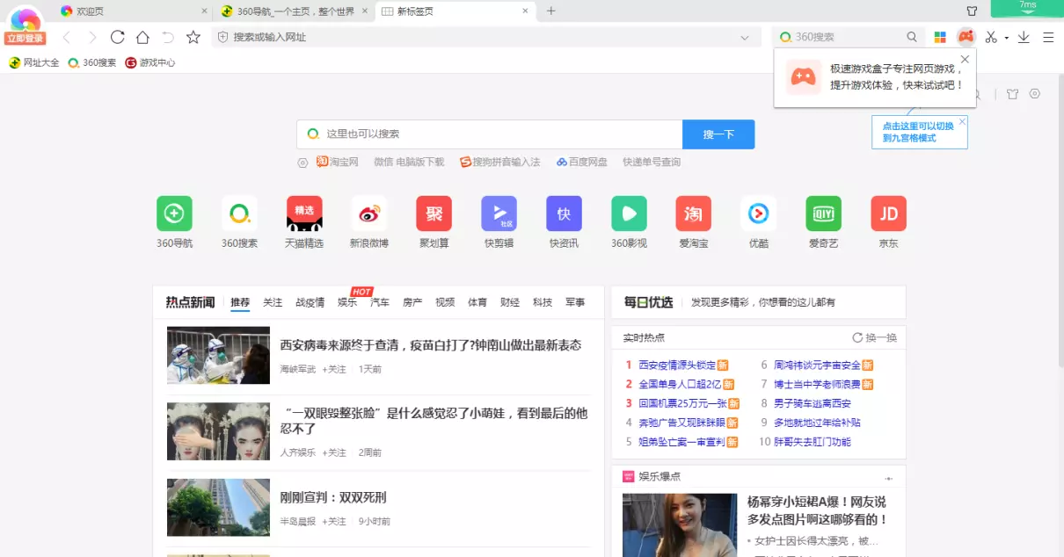
Task: Click the 搜一下 search button
Action: [718, 134]
